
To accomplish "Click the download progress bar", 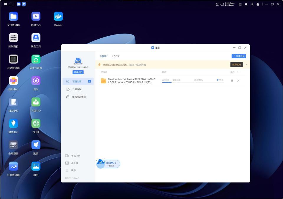I will 193,82.
